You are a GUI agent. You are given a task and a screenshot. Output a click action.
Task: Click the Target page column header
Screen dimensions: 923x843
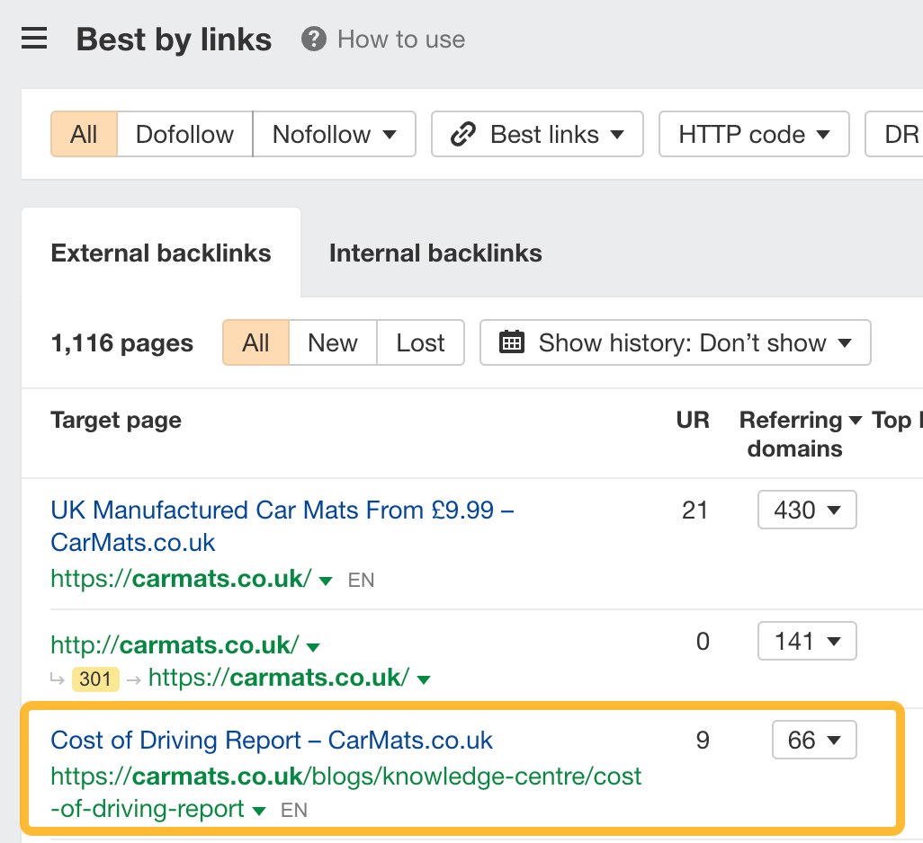[x=115, y=420]
